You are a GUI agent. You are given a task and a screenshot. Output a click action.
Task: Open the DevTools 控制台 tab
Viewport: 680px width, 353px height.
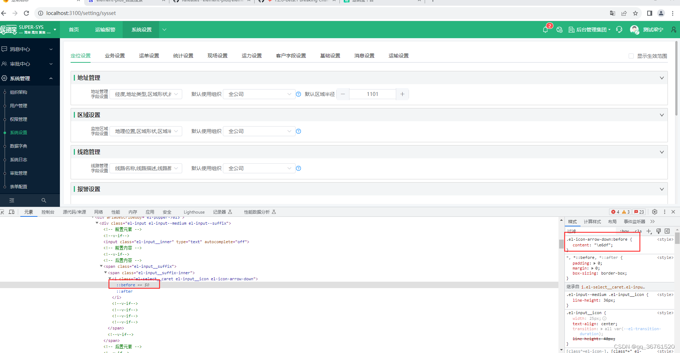[x=48, y=212]
